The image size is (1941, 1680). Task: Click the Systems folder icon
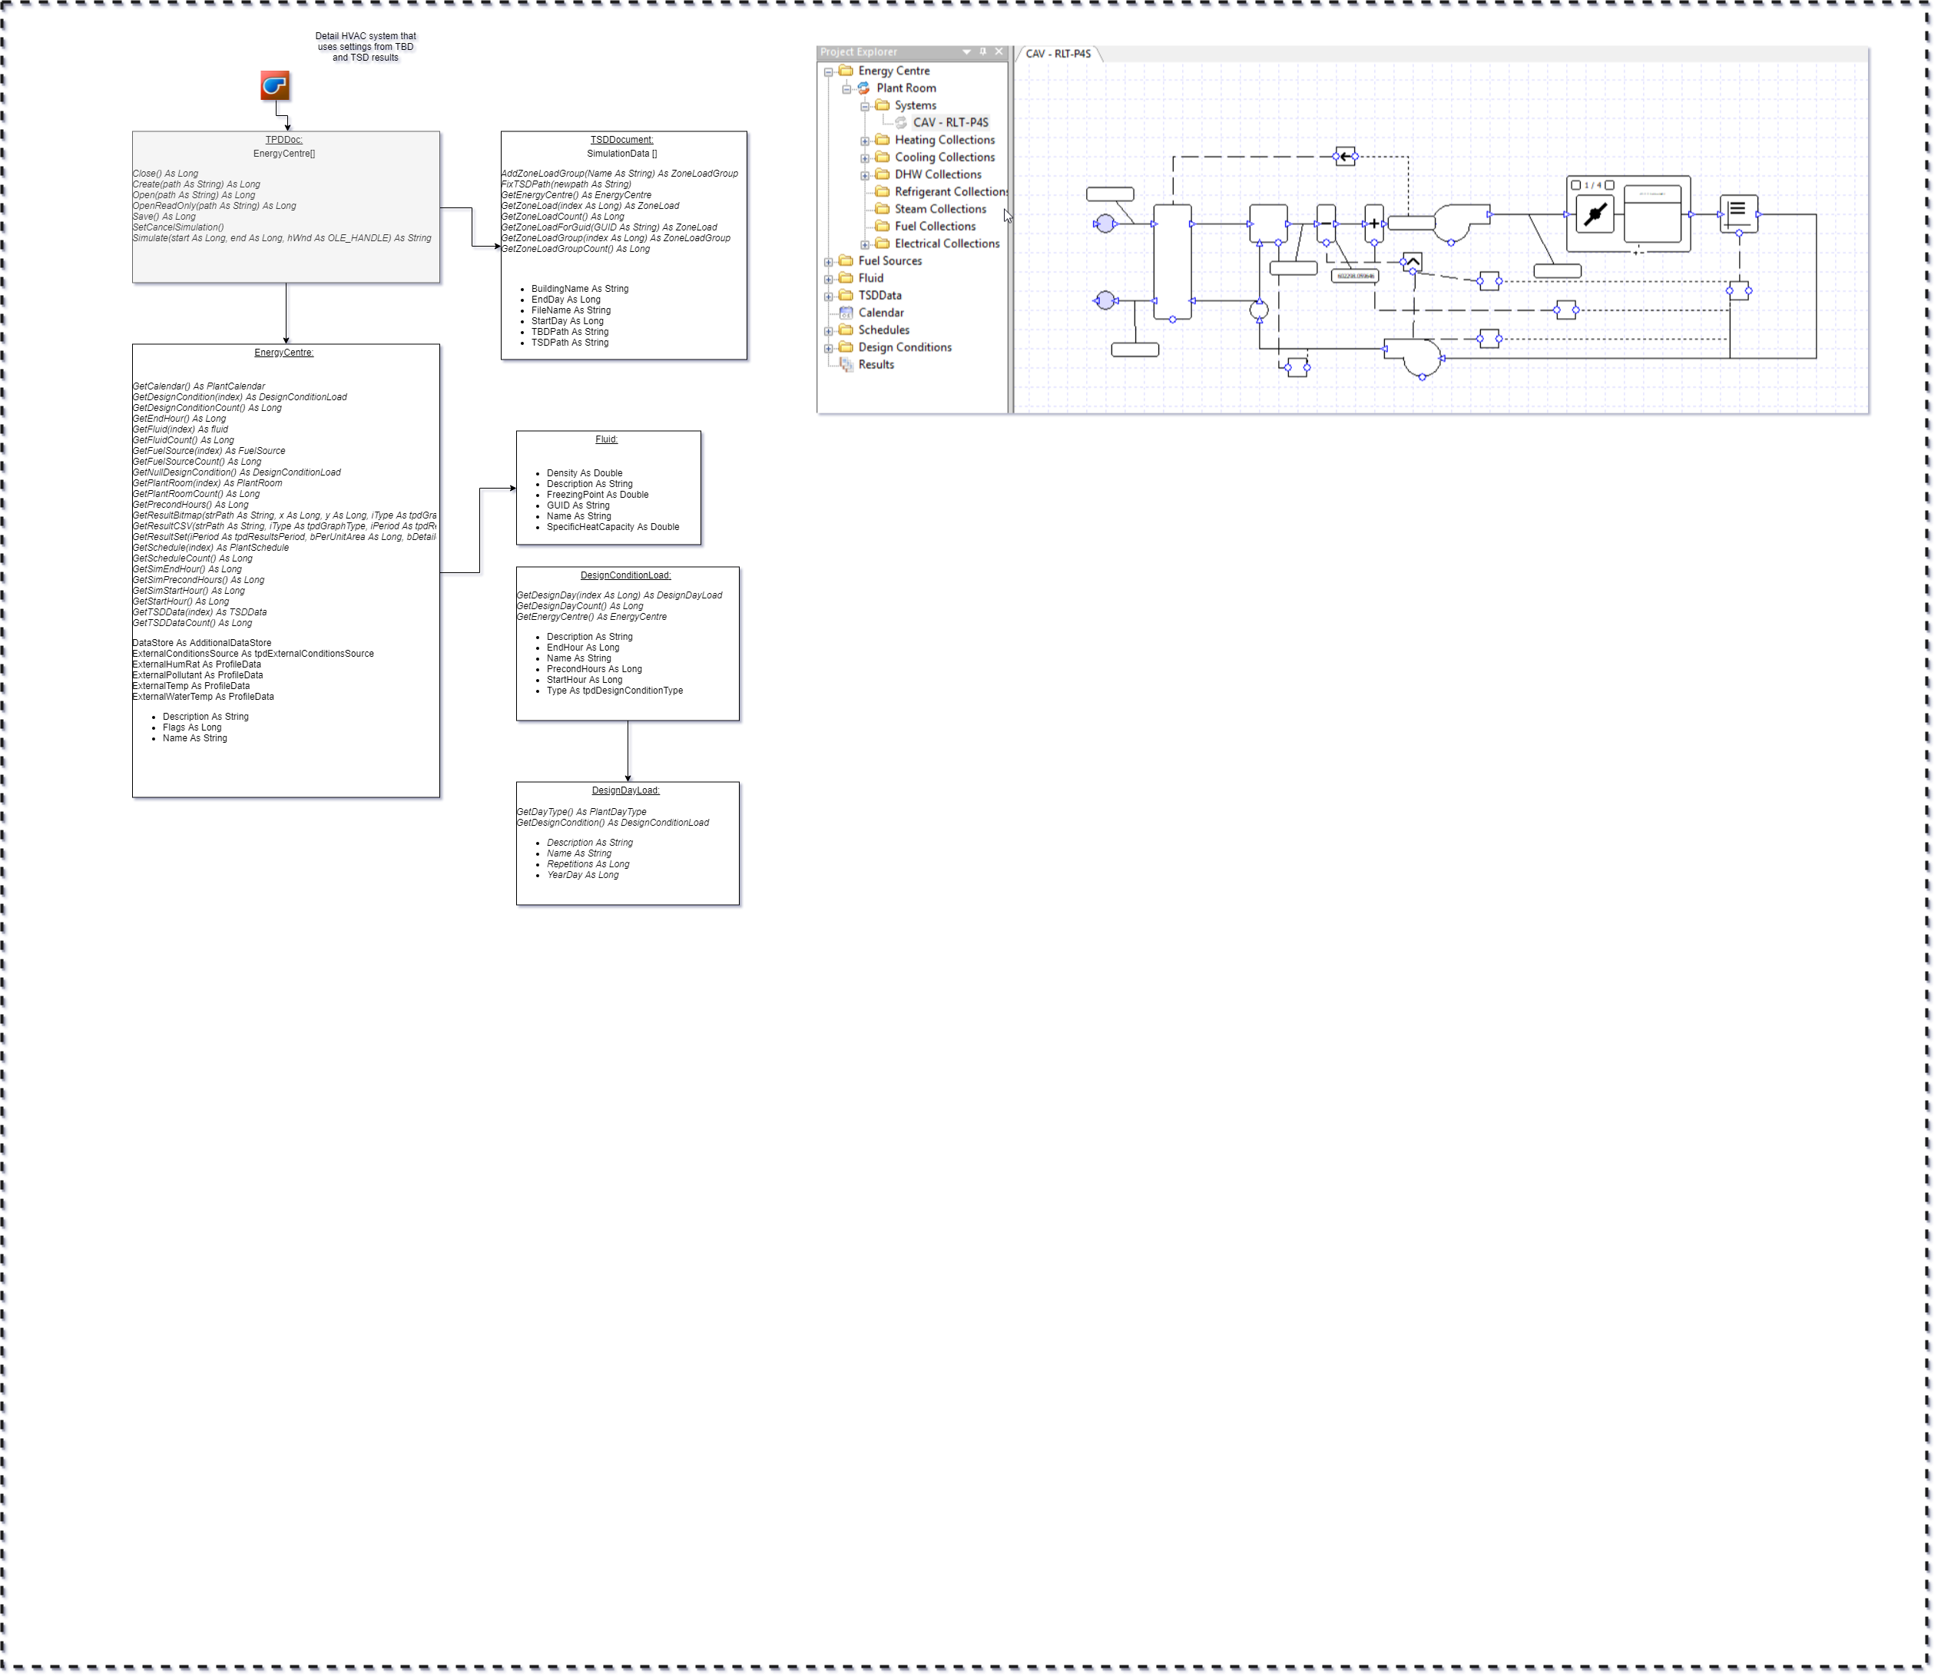coord(883,105)
